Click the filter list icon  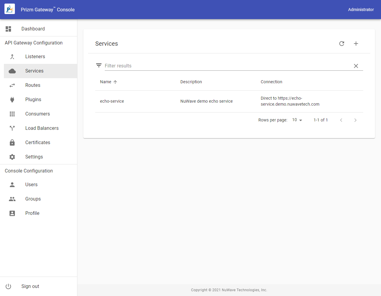tap(99, 66)
